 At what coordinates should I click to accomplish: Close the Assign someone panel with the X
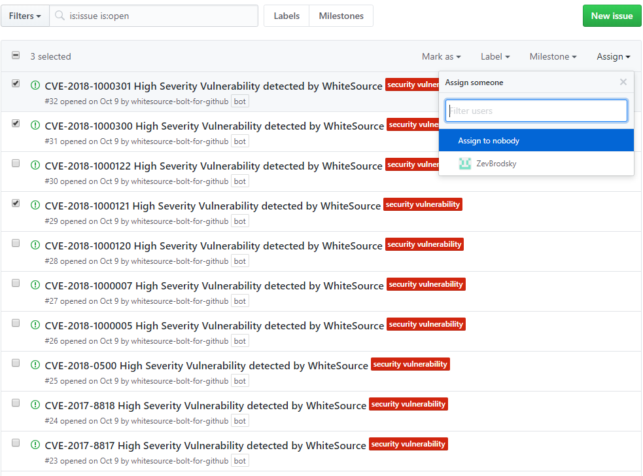click(623, 81)
